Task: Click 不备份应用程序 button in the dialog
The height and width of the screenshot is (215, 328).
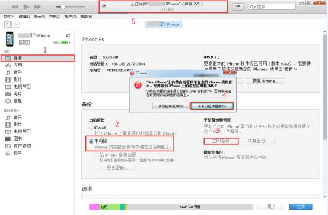Action: 212,106
